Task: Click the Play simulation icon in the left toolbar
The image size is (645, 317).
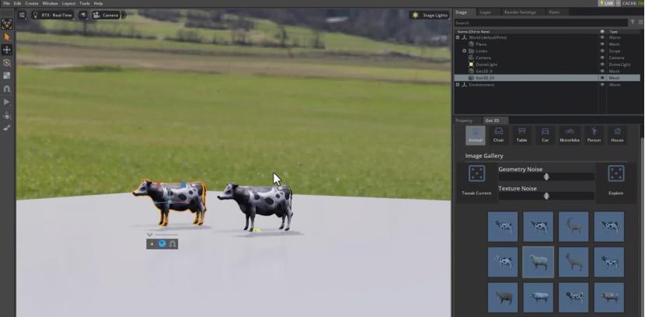Action: (x=6, y=102)
